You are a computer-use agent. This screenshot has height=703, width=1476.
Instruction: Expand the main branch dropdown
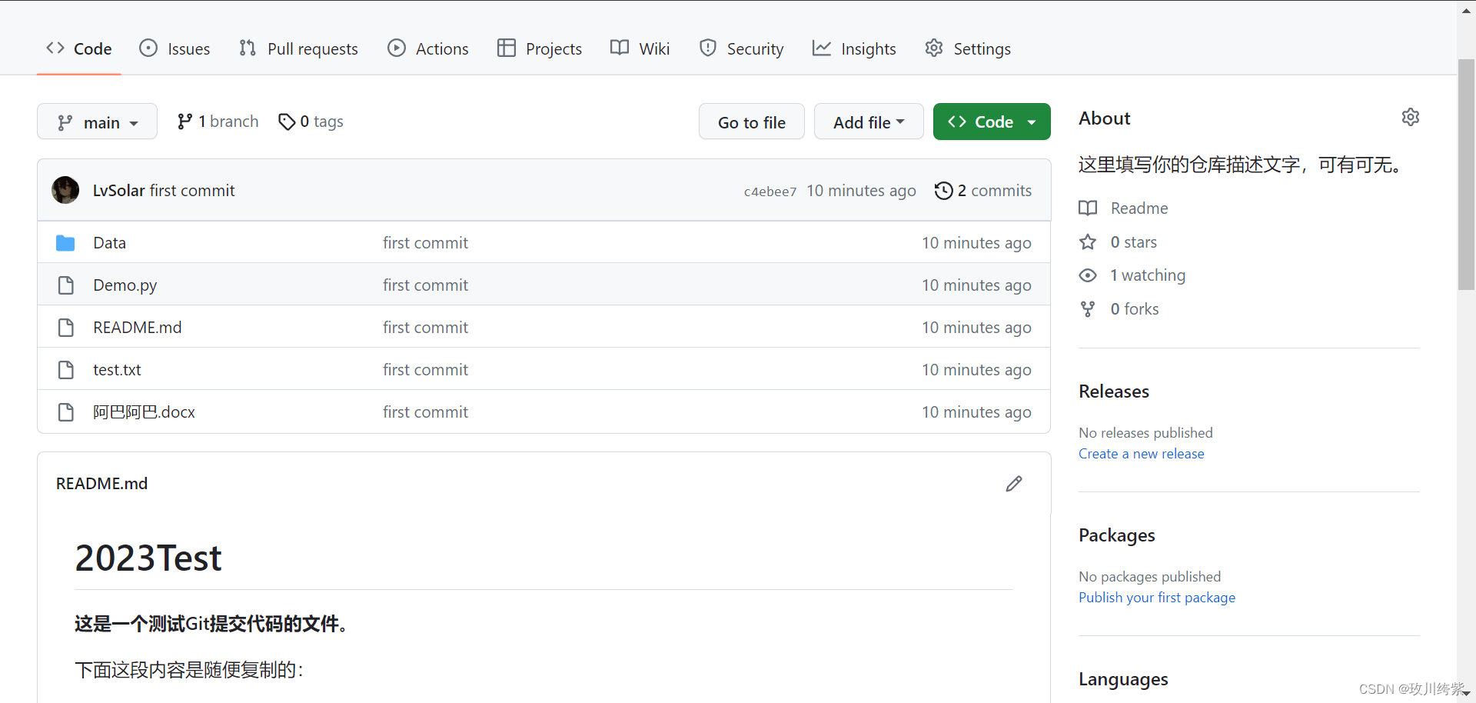97,122
